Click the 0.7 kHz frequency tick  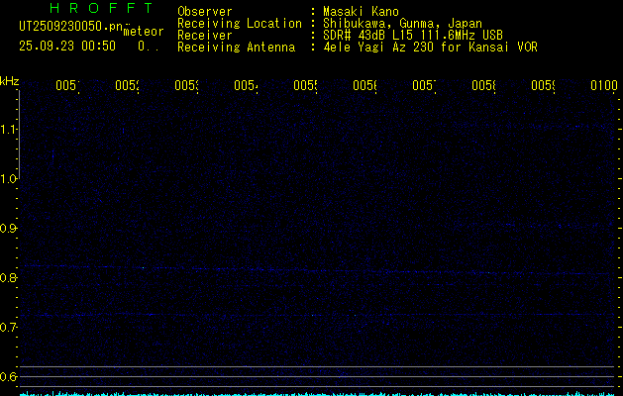click(9, 328)
